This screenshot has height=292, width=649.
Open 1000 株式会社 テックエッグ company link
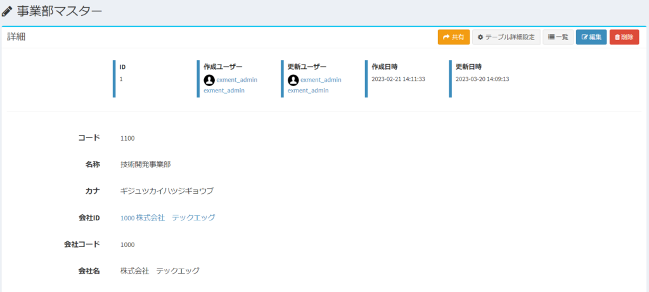tap(167, 217)
